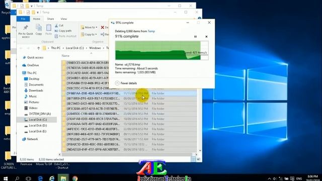Switch to the Home ribbon tab
Viewport: 322px width, 181px height.
37,19
